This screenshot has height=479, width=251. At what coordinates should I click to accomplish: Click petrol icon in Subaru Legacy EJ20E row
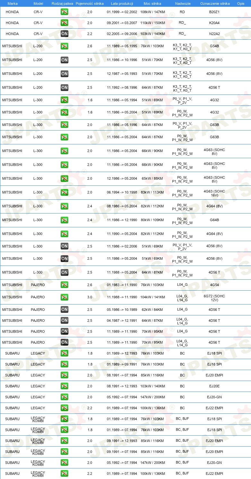[x=65, y=386]
